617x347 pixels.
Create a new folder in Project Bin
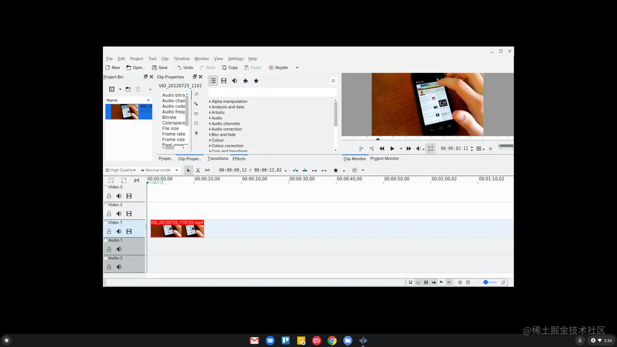(128, 89)
